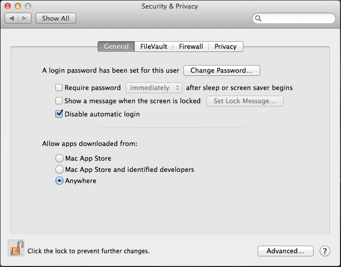Screen dimensions: 341x267
Task: Select Mac App Store radio option
Action: pyautogui.click(x=59, y=158)
